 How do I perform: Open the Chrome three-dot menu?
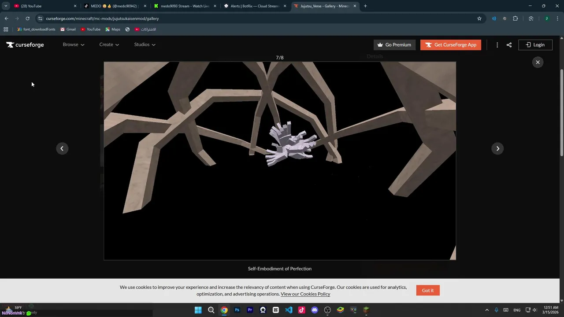point(557,18)
